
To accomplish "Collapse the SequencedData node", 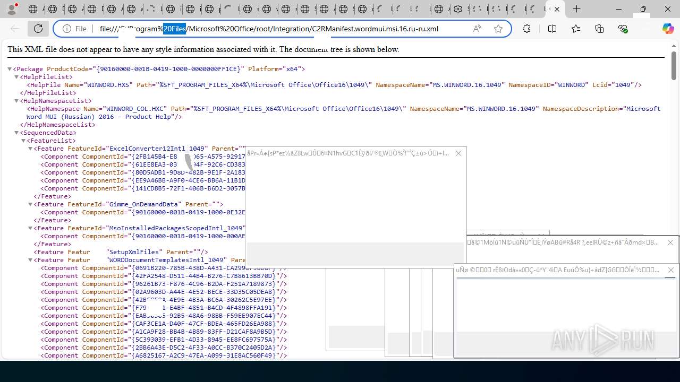I will (16, 133).
